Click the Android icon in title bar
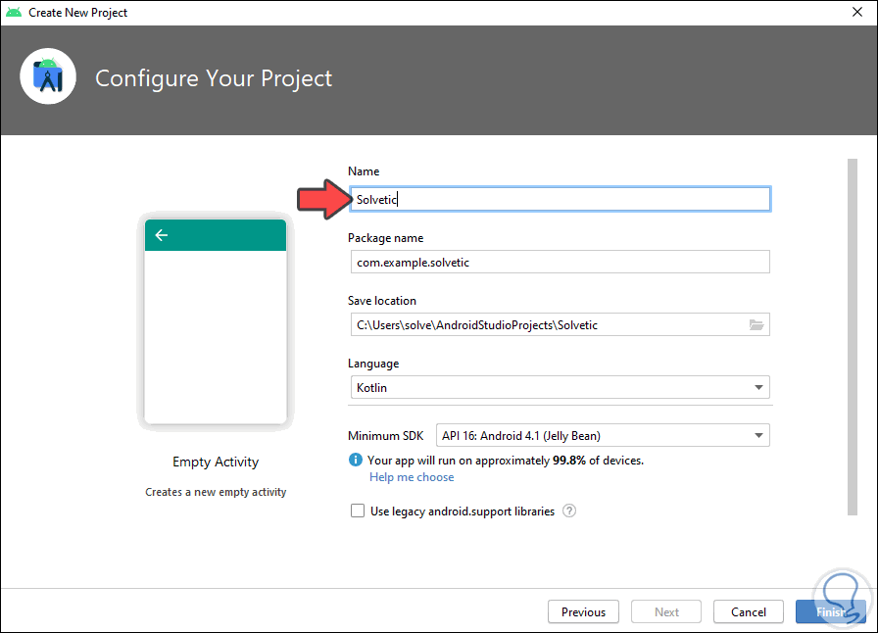This screenshot has height=633, width=878. coord(13,13)
